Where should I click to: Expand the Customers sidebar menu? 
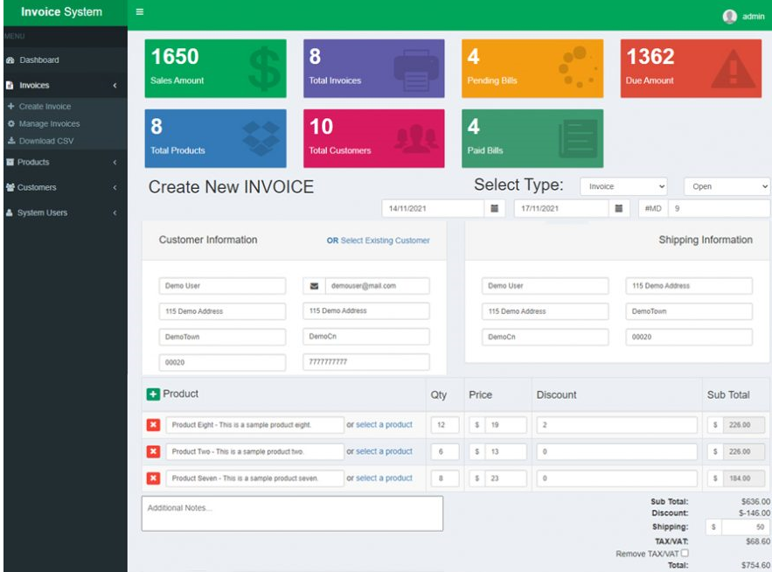pyautogui.click(x=60, y=187)
